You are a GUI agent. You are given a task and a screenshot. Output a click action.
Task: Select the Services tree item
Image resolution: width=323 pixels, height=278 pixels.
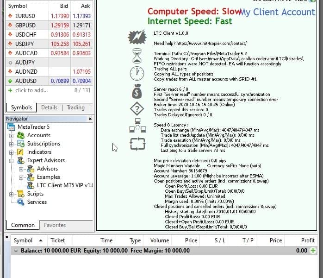(x=37, y=202)
